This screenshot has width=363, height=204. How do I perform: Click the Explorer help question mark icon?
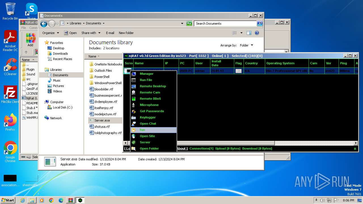pos(257,33)
